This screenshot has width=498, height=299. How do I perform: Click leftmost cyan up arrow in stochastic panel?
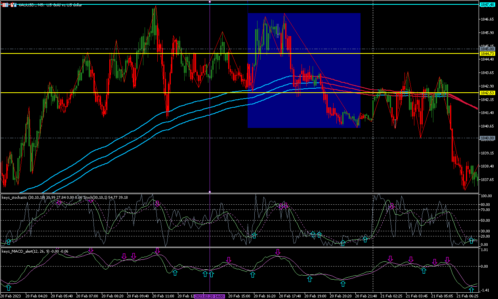9,242
